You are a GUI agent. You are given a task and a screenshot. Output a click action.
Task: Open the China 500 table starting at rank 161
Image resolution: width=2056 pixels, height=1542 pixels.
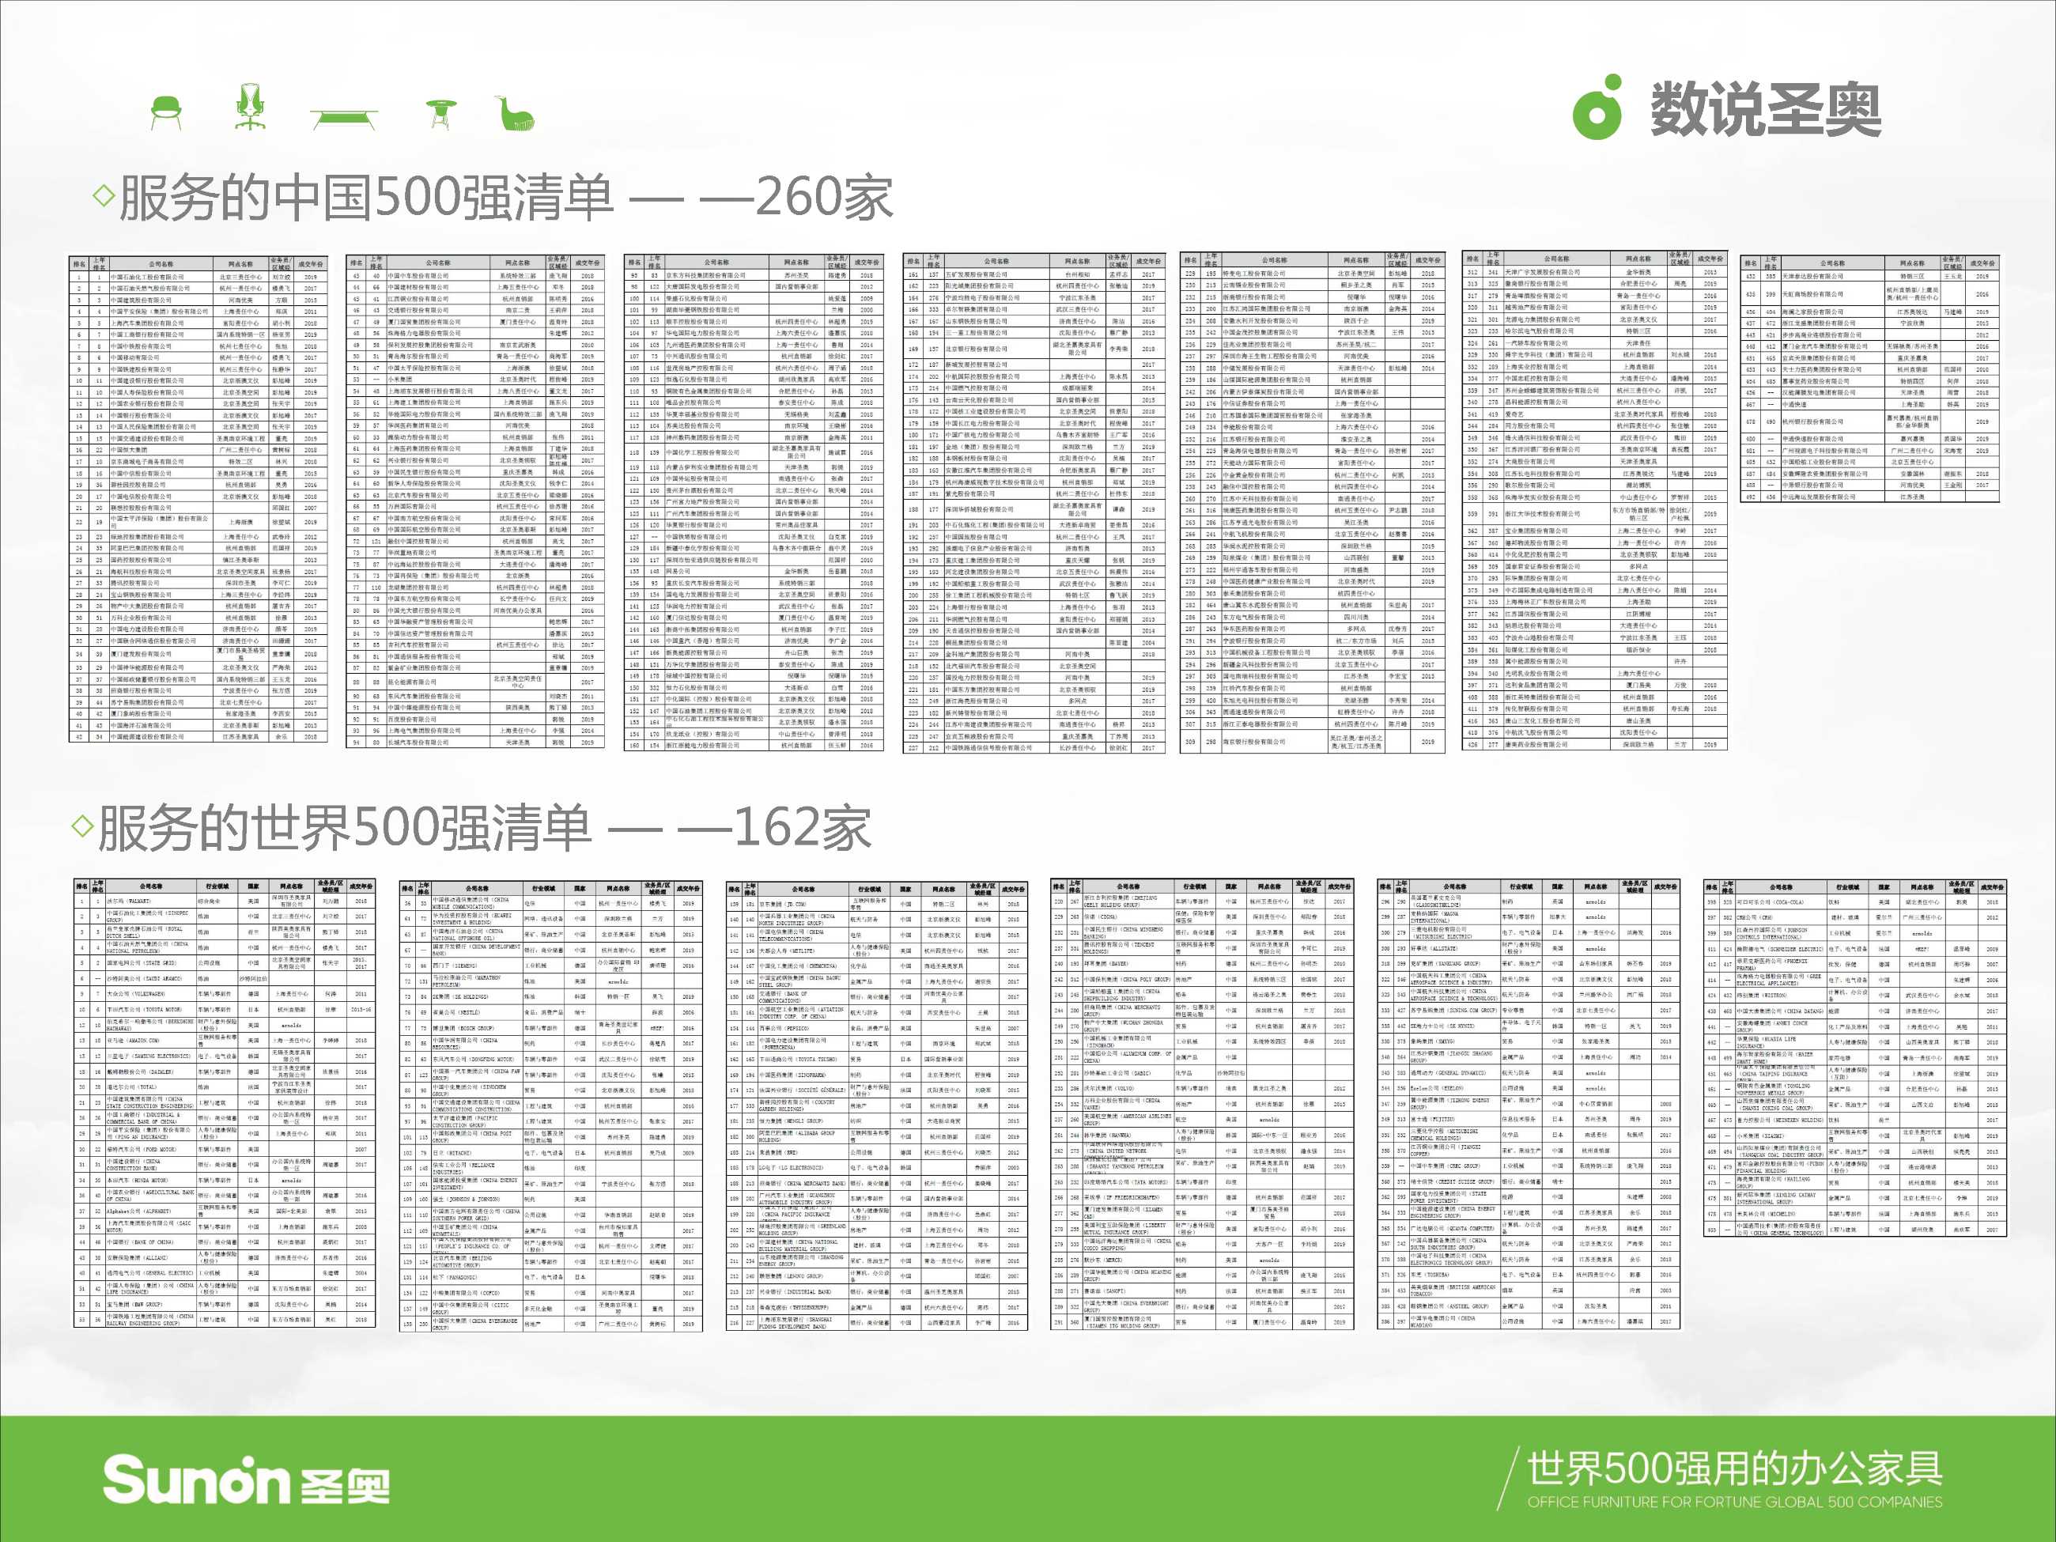(x=1034, y=503)
